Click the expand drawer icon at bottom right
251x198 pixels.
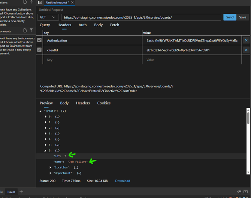click(x=245, y=192)
